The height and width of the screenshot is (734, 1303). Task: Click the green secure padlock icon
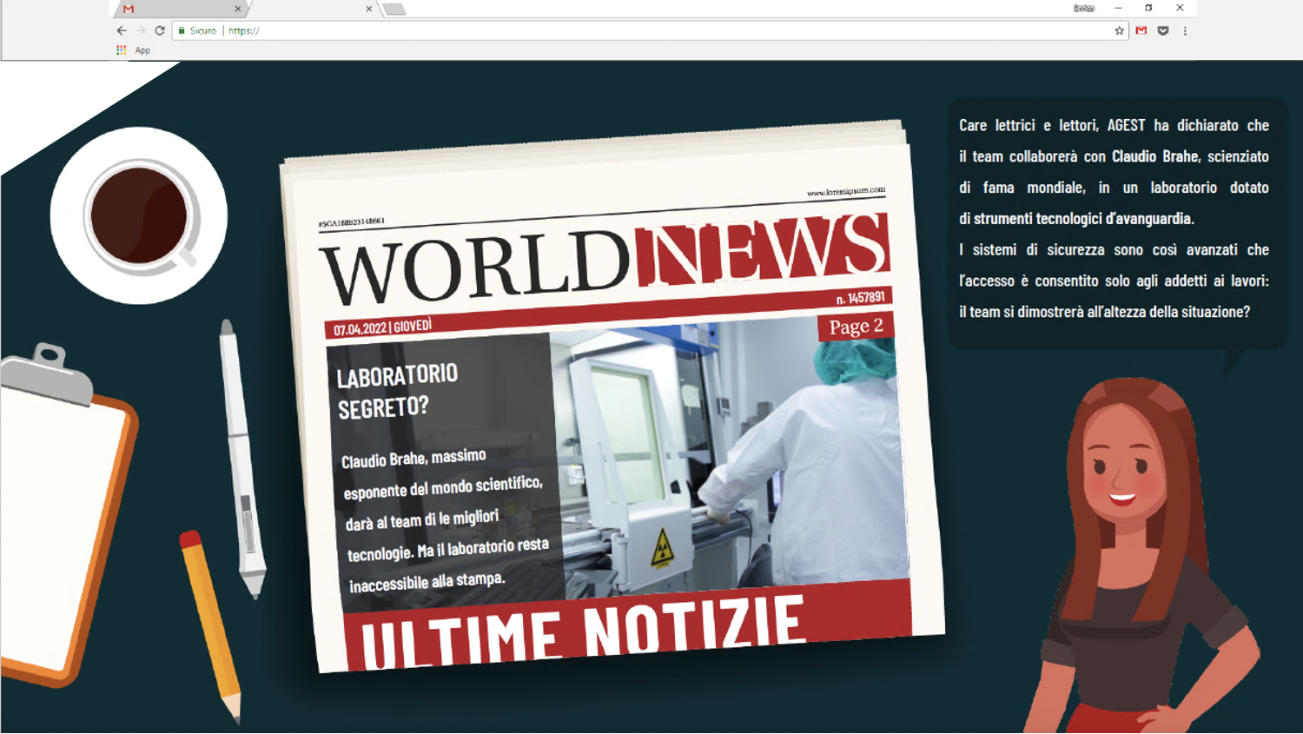point(182,30)
